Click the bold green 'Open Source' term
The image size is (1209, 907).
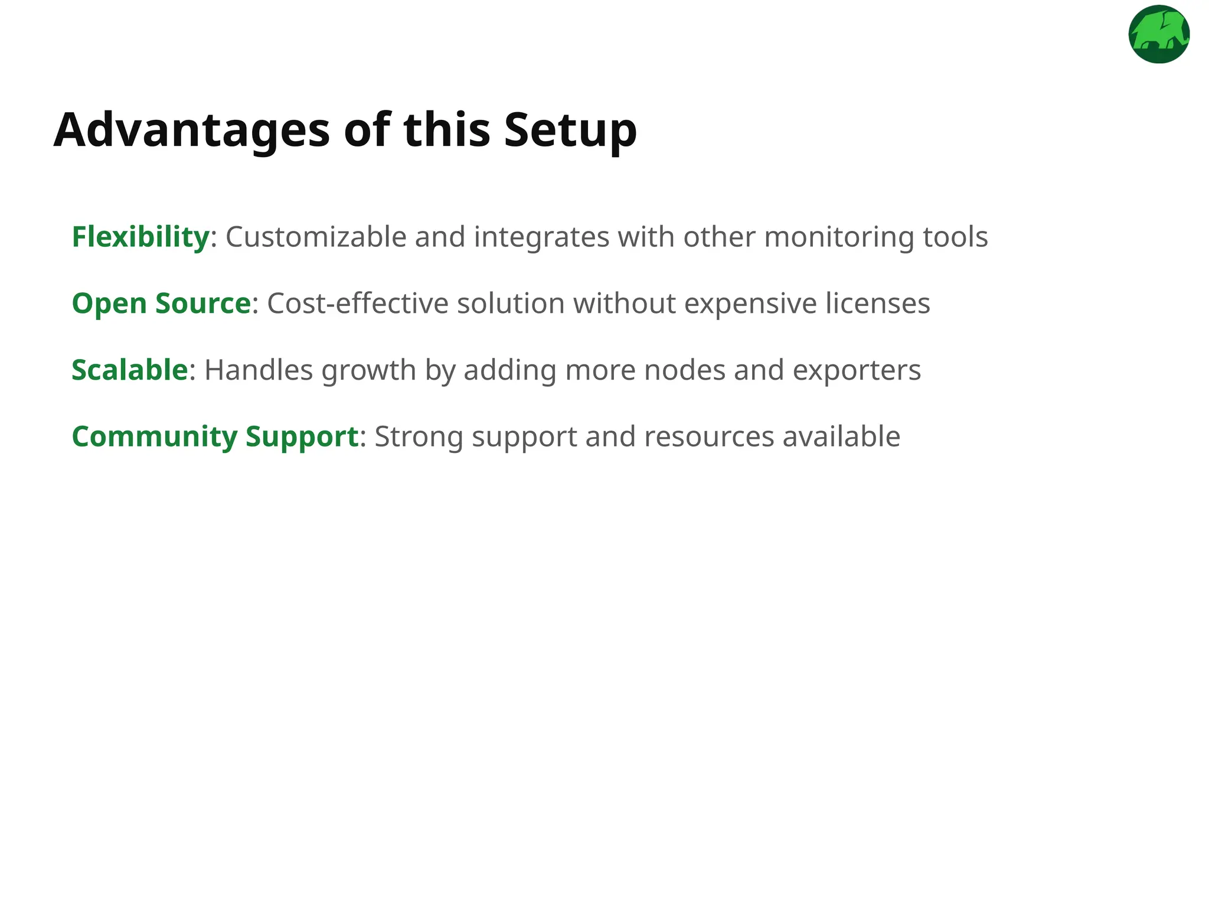[161, 304]
